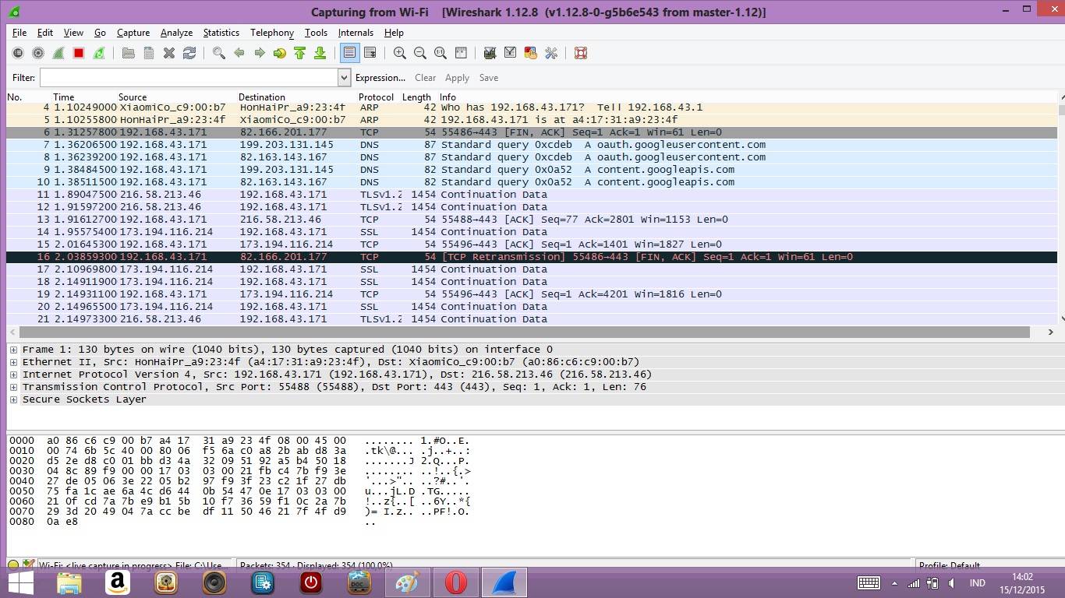Select packet 7 DNS query oauth.googleusercontent.com
The height and width of the screenshot is (598, 1065).
tap(532, 145)
